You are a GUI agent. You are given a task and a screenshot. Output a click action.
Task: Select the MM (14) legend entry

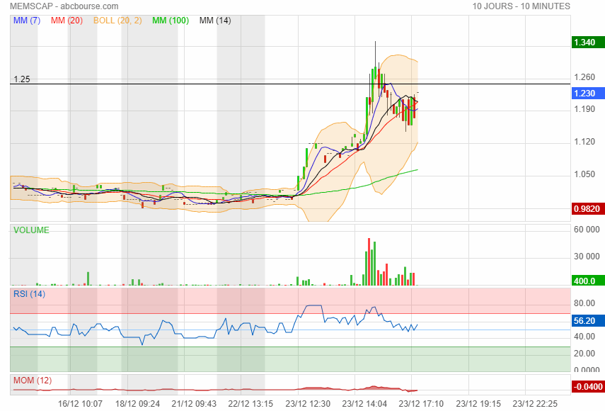[x=215, y=21]
